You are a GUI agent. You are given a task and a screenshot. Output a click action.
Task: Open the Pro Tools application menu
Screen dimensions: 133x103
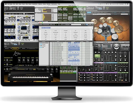pos(10,4)
